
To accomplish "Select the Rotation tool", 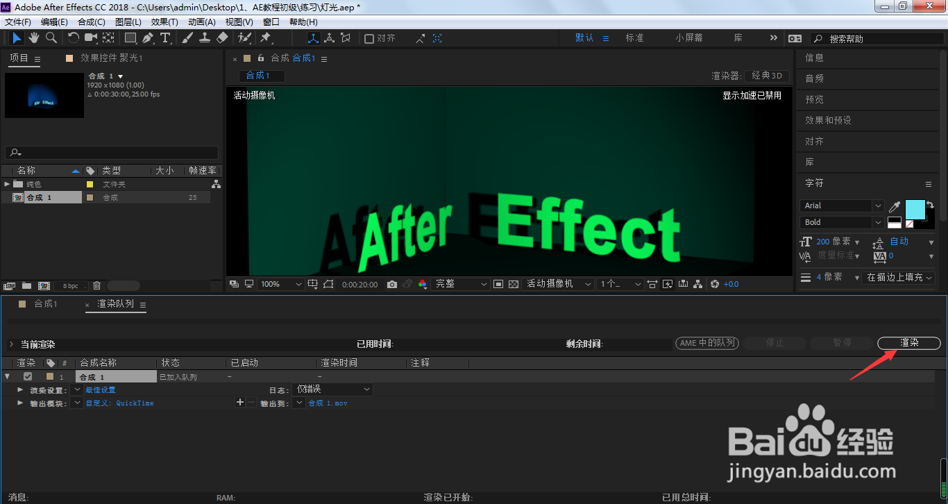I will click(74, 38).
